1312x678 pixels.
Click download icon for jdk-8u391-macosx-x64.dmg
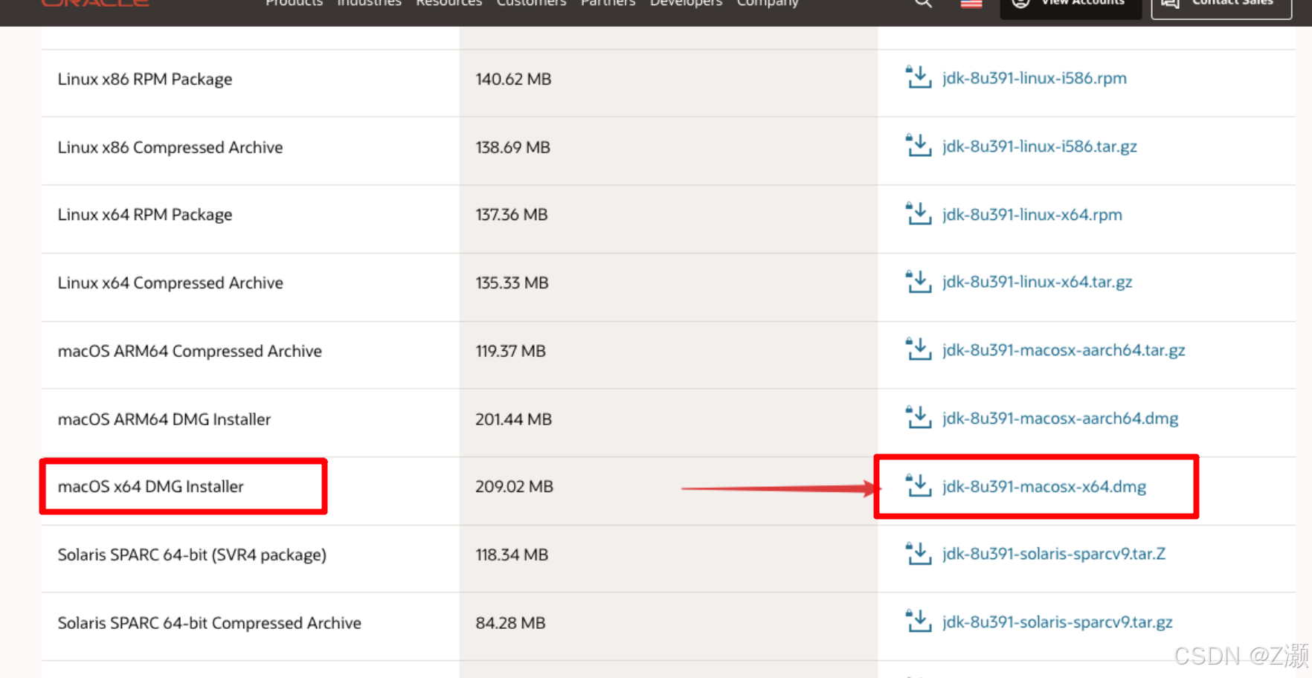point(919,485)
